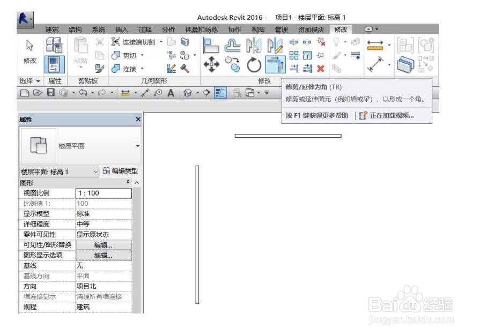Select the Copy tool
The width and height of the screenshot is (480, 336).
coord(232,64)
